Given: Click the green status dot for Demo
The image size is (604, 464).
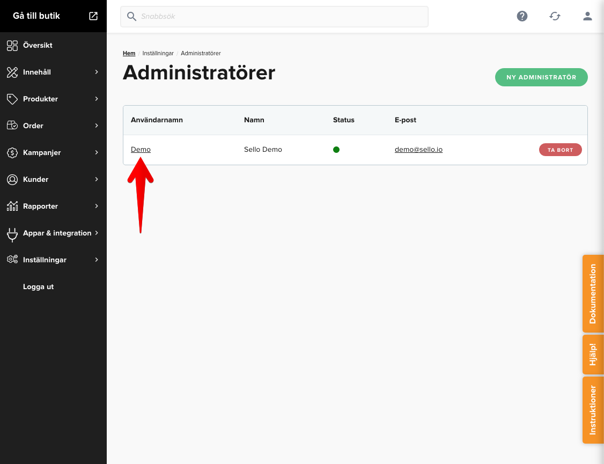Looking at the screenshot, I should coord(336,150).
